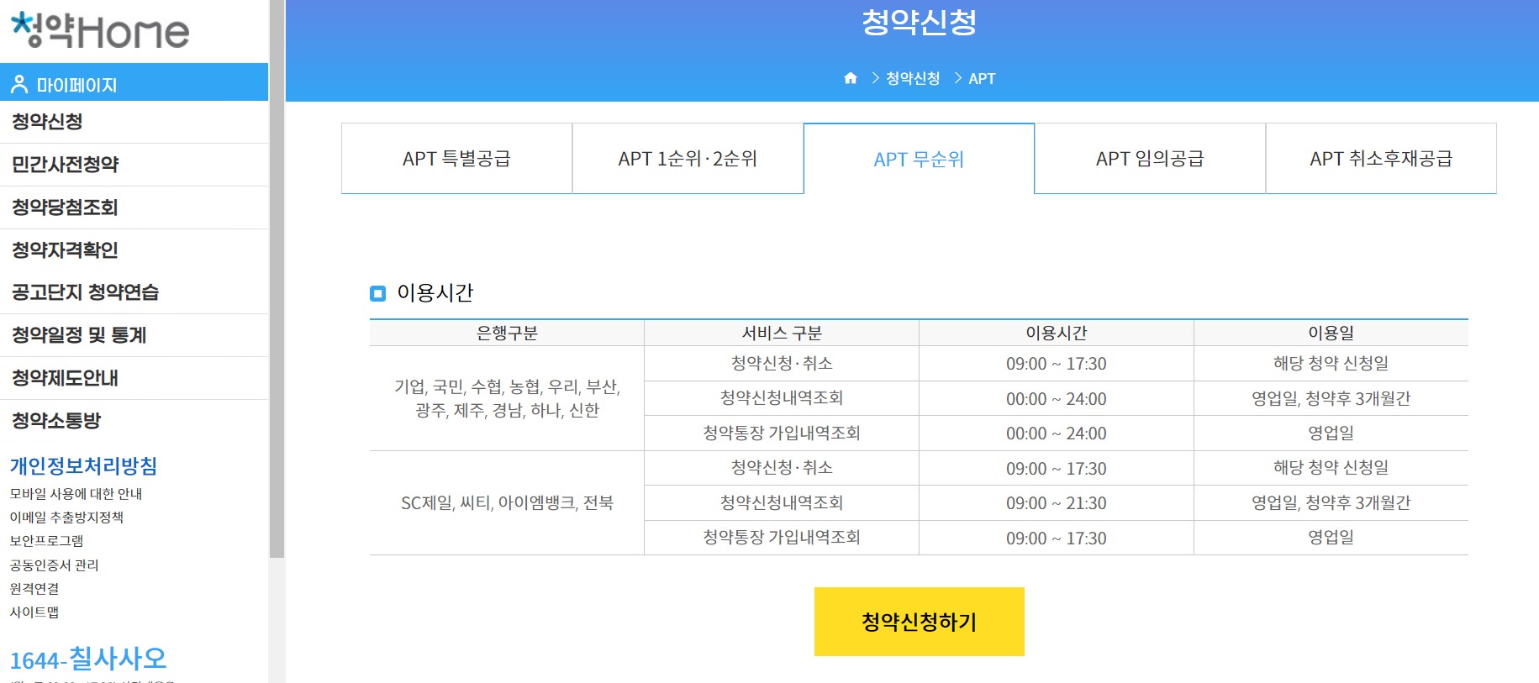Open 민간사전청약 sidebar menu
Image resolution: width=1539 pixels, height=683 pixels.
(x=134, y=165)
